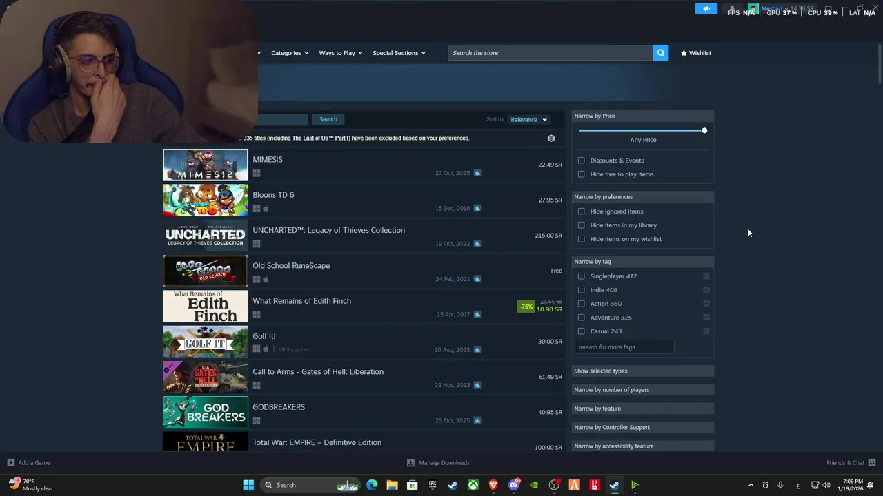
Task: Click the blue Search button
Action: click(328, 120)
